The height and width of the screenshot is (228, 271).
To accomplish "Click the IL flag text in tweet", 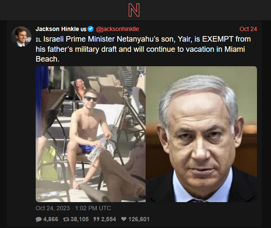I will 38,40.
